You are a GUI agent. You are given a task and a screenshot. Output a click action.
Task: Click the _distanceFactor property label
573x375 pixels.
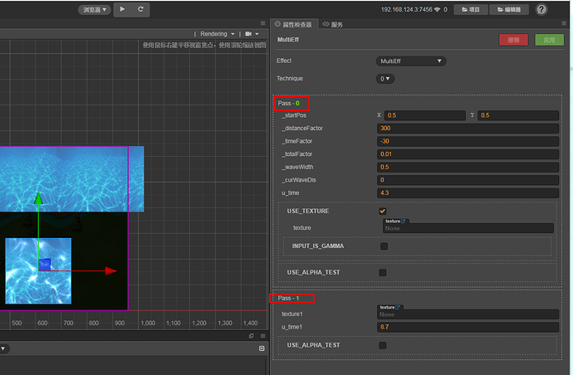(x=302, y=128)
